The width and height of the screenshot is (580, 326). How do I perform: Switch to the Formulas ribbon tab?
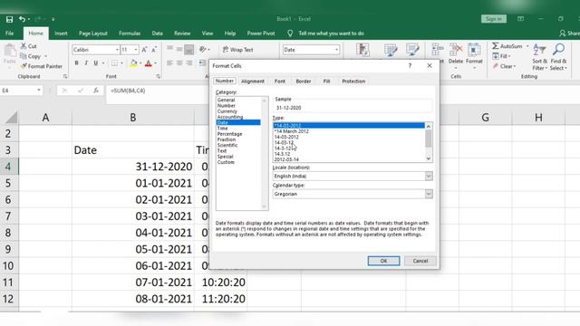coord(130,34)
